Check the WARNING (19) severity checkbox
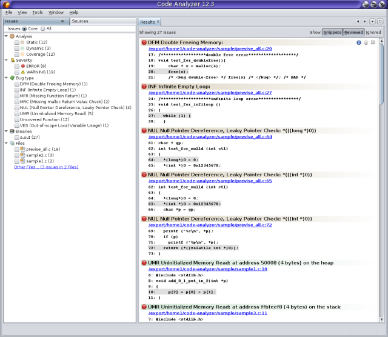The height and width of the screenshot is (337, 388). (17, 72)
